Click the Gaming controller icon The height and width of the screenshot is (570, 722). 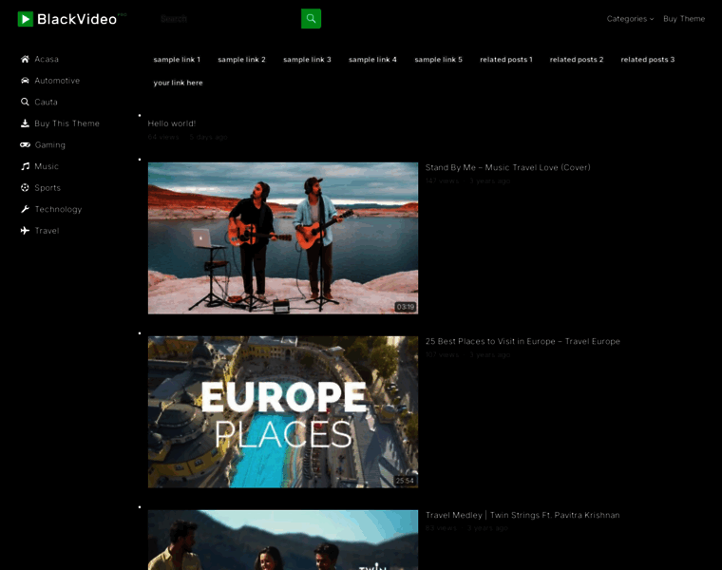point(25,144)
